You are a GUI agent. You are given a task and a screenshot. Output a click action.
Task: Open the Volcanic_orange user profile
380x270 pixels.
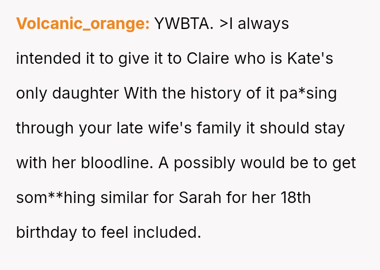(x=83, y=24)
